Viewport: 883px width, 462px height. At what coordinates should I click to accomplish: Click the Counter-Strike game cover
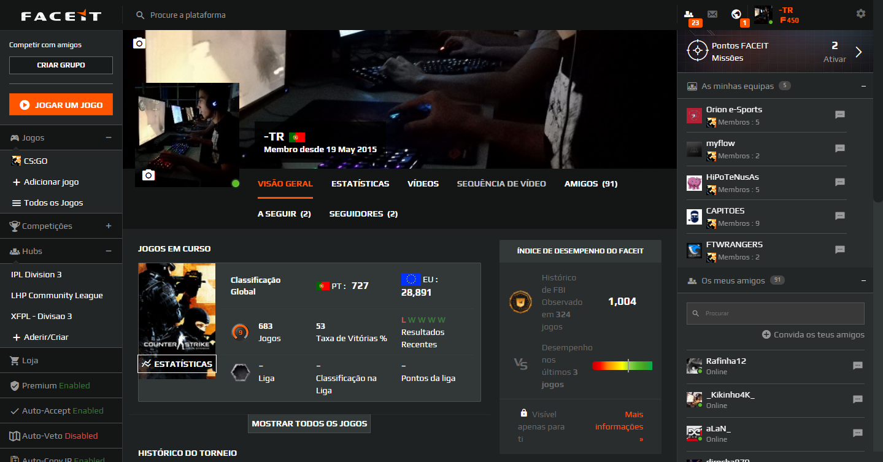(177, 309)
